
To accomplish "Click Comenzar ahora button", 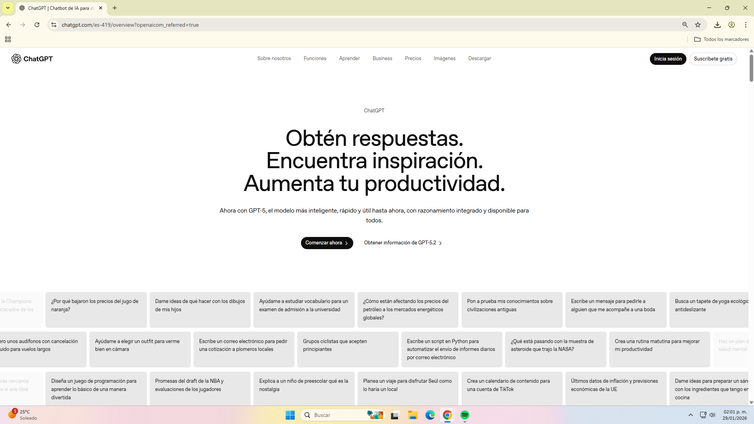I will [327, 243].
